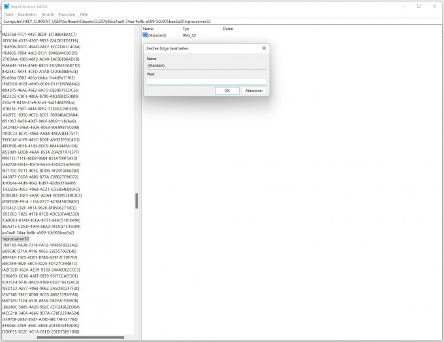The image size is (444, 342).
Task: Select tree key containing 4533-4307-9B53
Action: pyautogui.click(x=40, y=40)
